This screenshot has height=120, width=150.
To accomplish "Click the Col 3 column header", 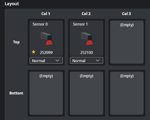I will [127, 14].
